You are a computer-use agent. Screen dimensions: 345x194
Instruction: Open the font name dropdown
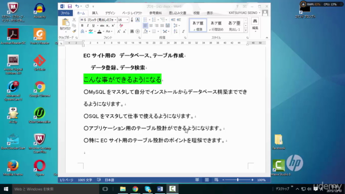115,20
